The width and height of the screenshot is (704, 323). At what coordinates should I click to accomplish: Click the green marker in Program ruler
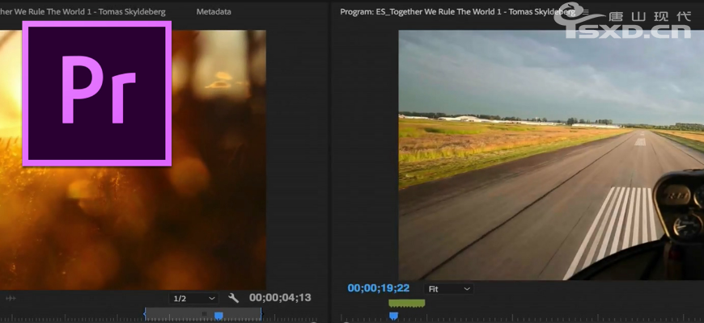(x=407, y=304)
